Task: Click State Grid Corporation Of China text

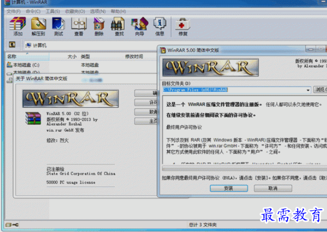Action: 81,174
